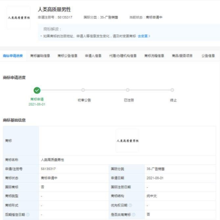Click the 已注册 step label
The height and width of the screenshot is (220, 220).
coord(129,100)
